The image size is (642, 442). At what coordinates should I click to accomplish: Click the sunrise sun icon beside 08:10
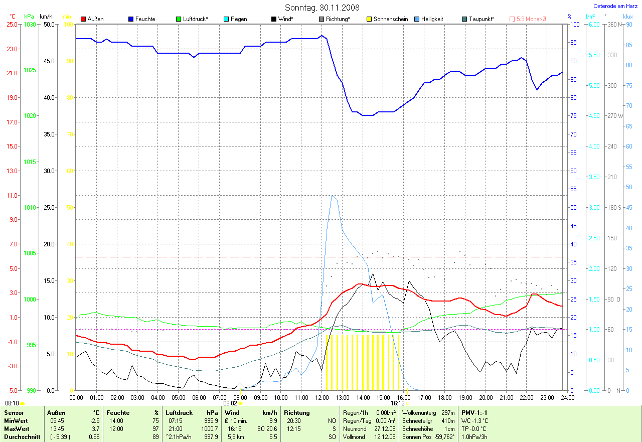click(x=23, y=403)
